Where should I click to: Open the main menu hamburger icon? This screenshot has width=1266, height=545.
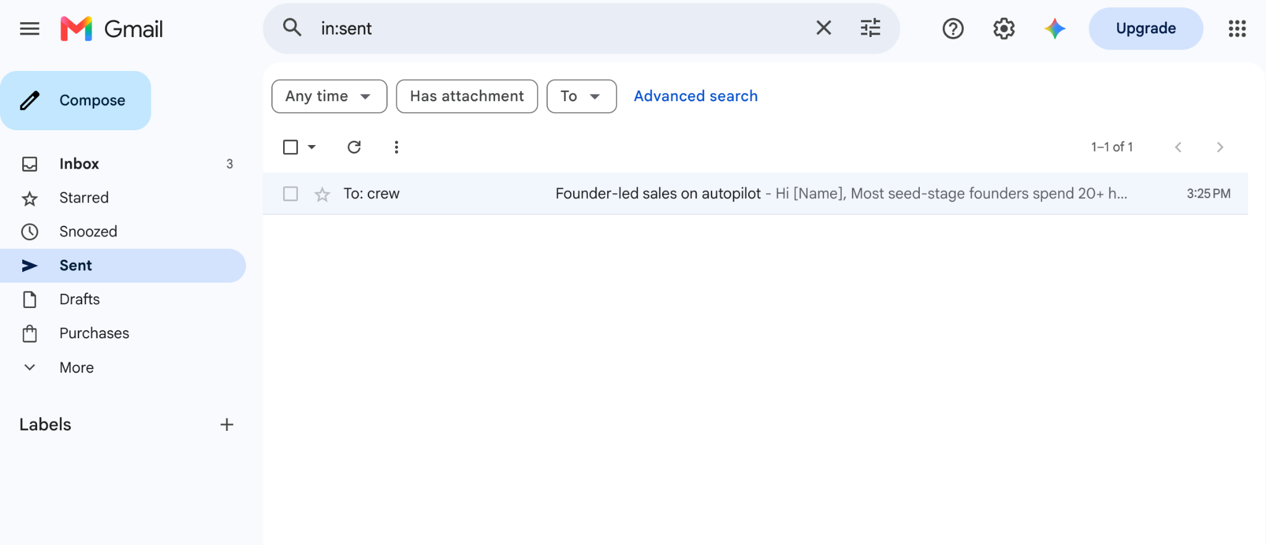(30, 28)
